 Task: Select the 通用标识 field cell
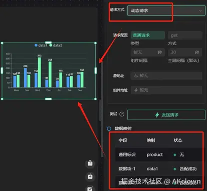pos(127,154)
